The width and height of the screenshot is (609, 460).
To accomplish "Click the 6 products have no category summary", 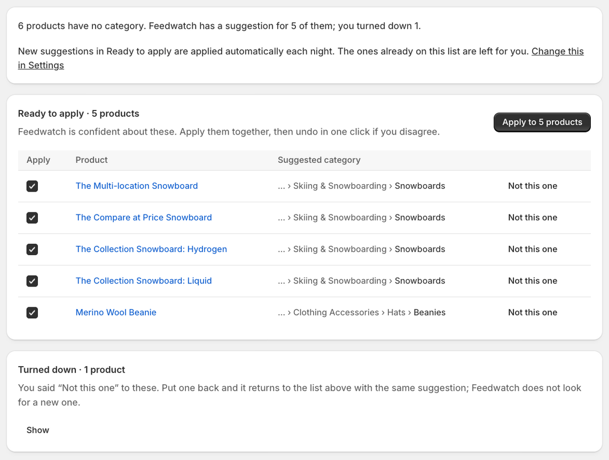I will pyautogui.click(x=220, y=26).
